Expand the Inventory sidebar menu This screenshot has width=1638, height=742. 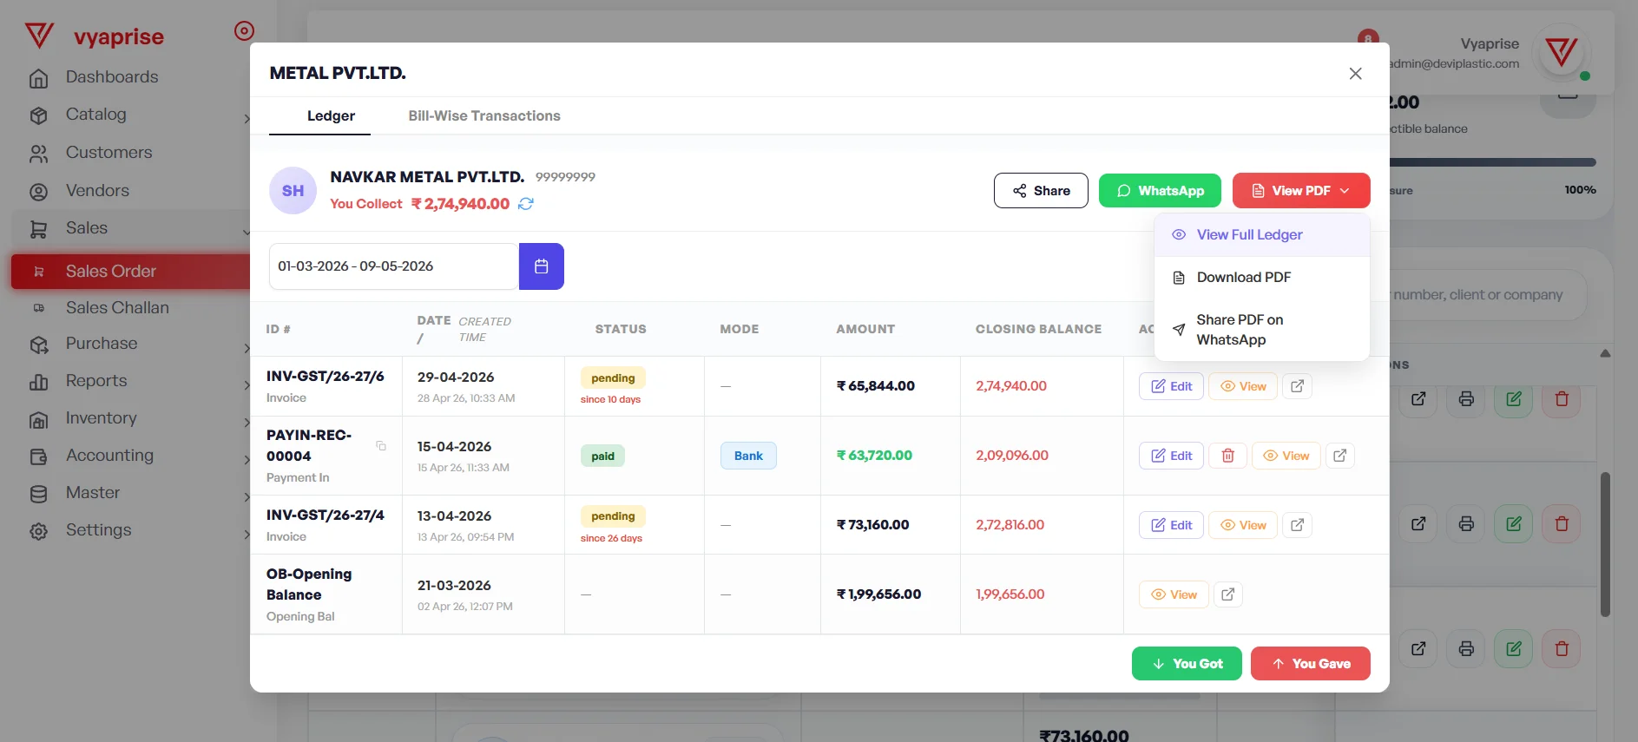(130, 418)
